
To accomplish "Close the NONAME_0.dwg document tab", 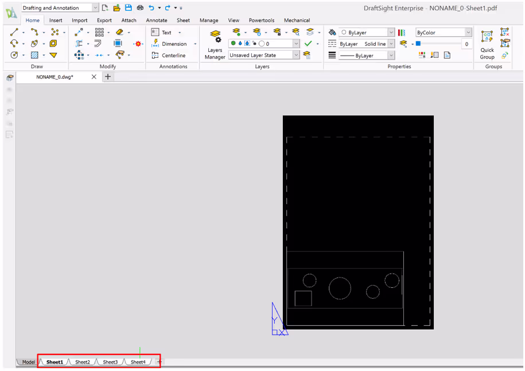I will click(94, 77).
